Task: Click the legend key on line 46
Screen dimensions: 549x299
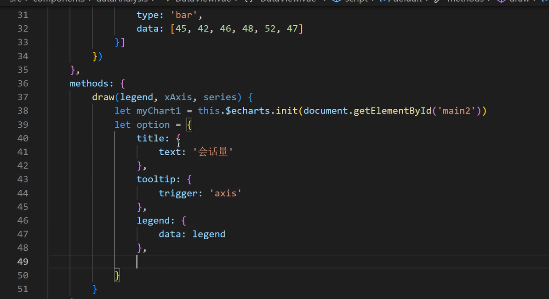Action: tap(153, 220)
